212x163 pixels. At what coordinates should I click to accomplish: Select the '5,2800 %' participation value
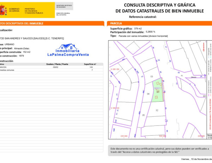tap(151, 32)
